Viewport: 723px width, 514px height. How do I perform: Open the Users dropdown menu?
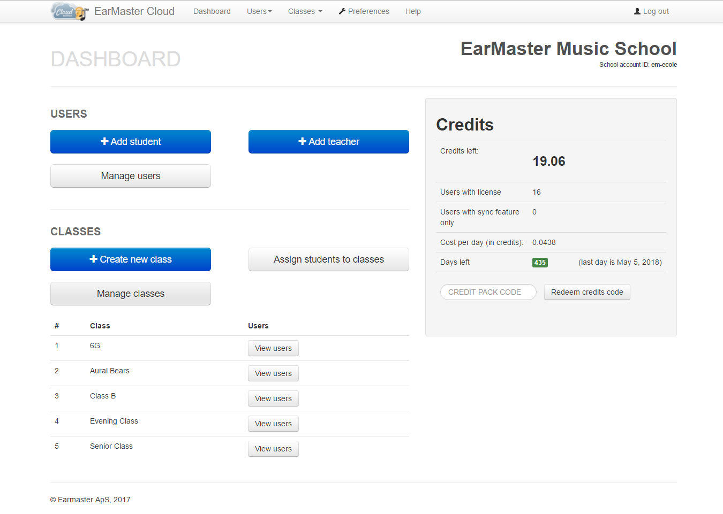pyautogui.click(x=259, y=11)
